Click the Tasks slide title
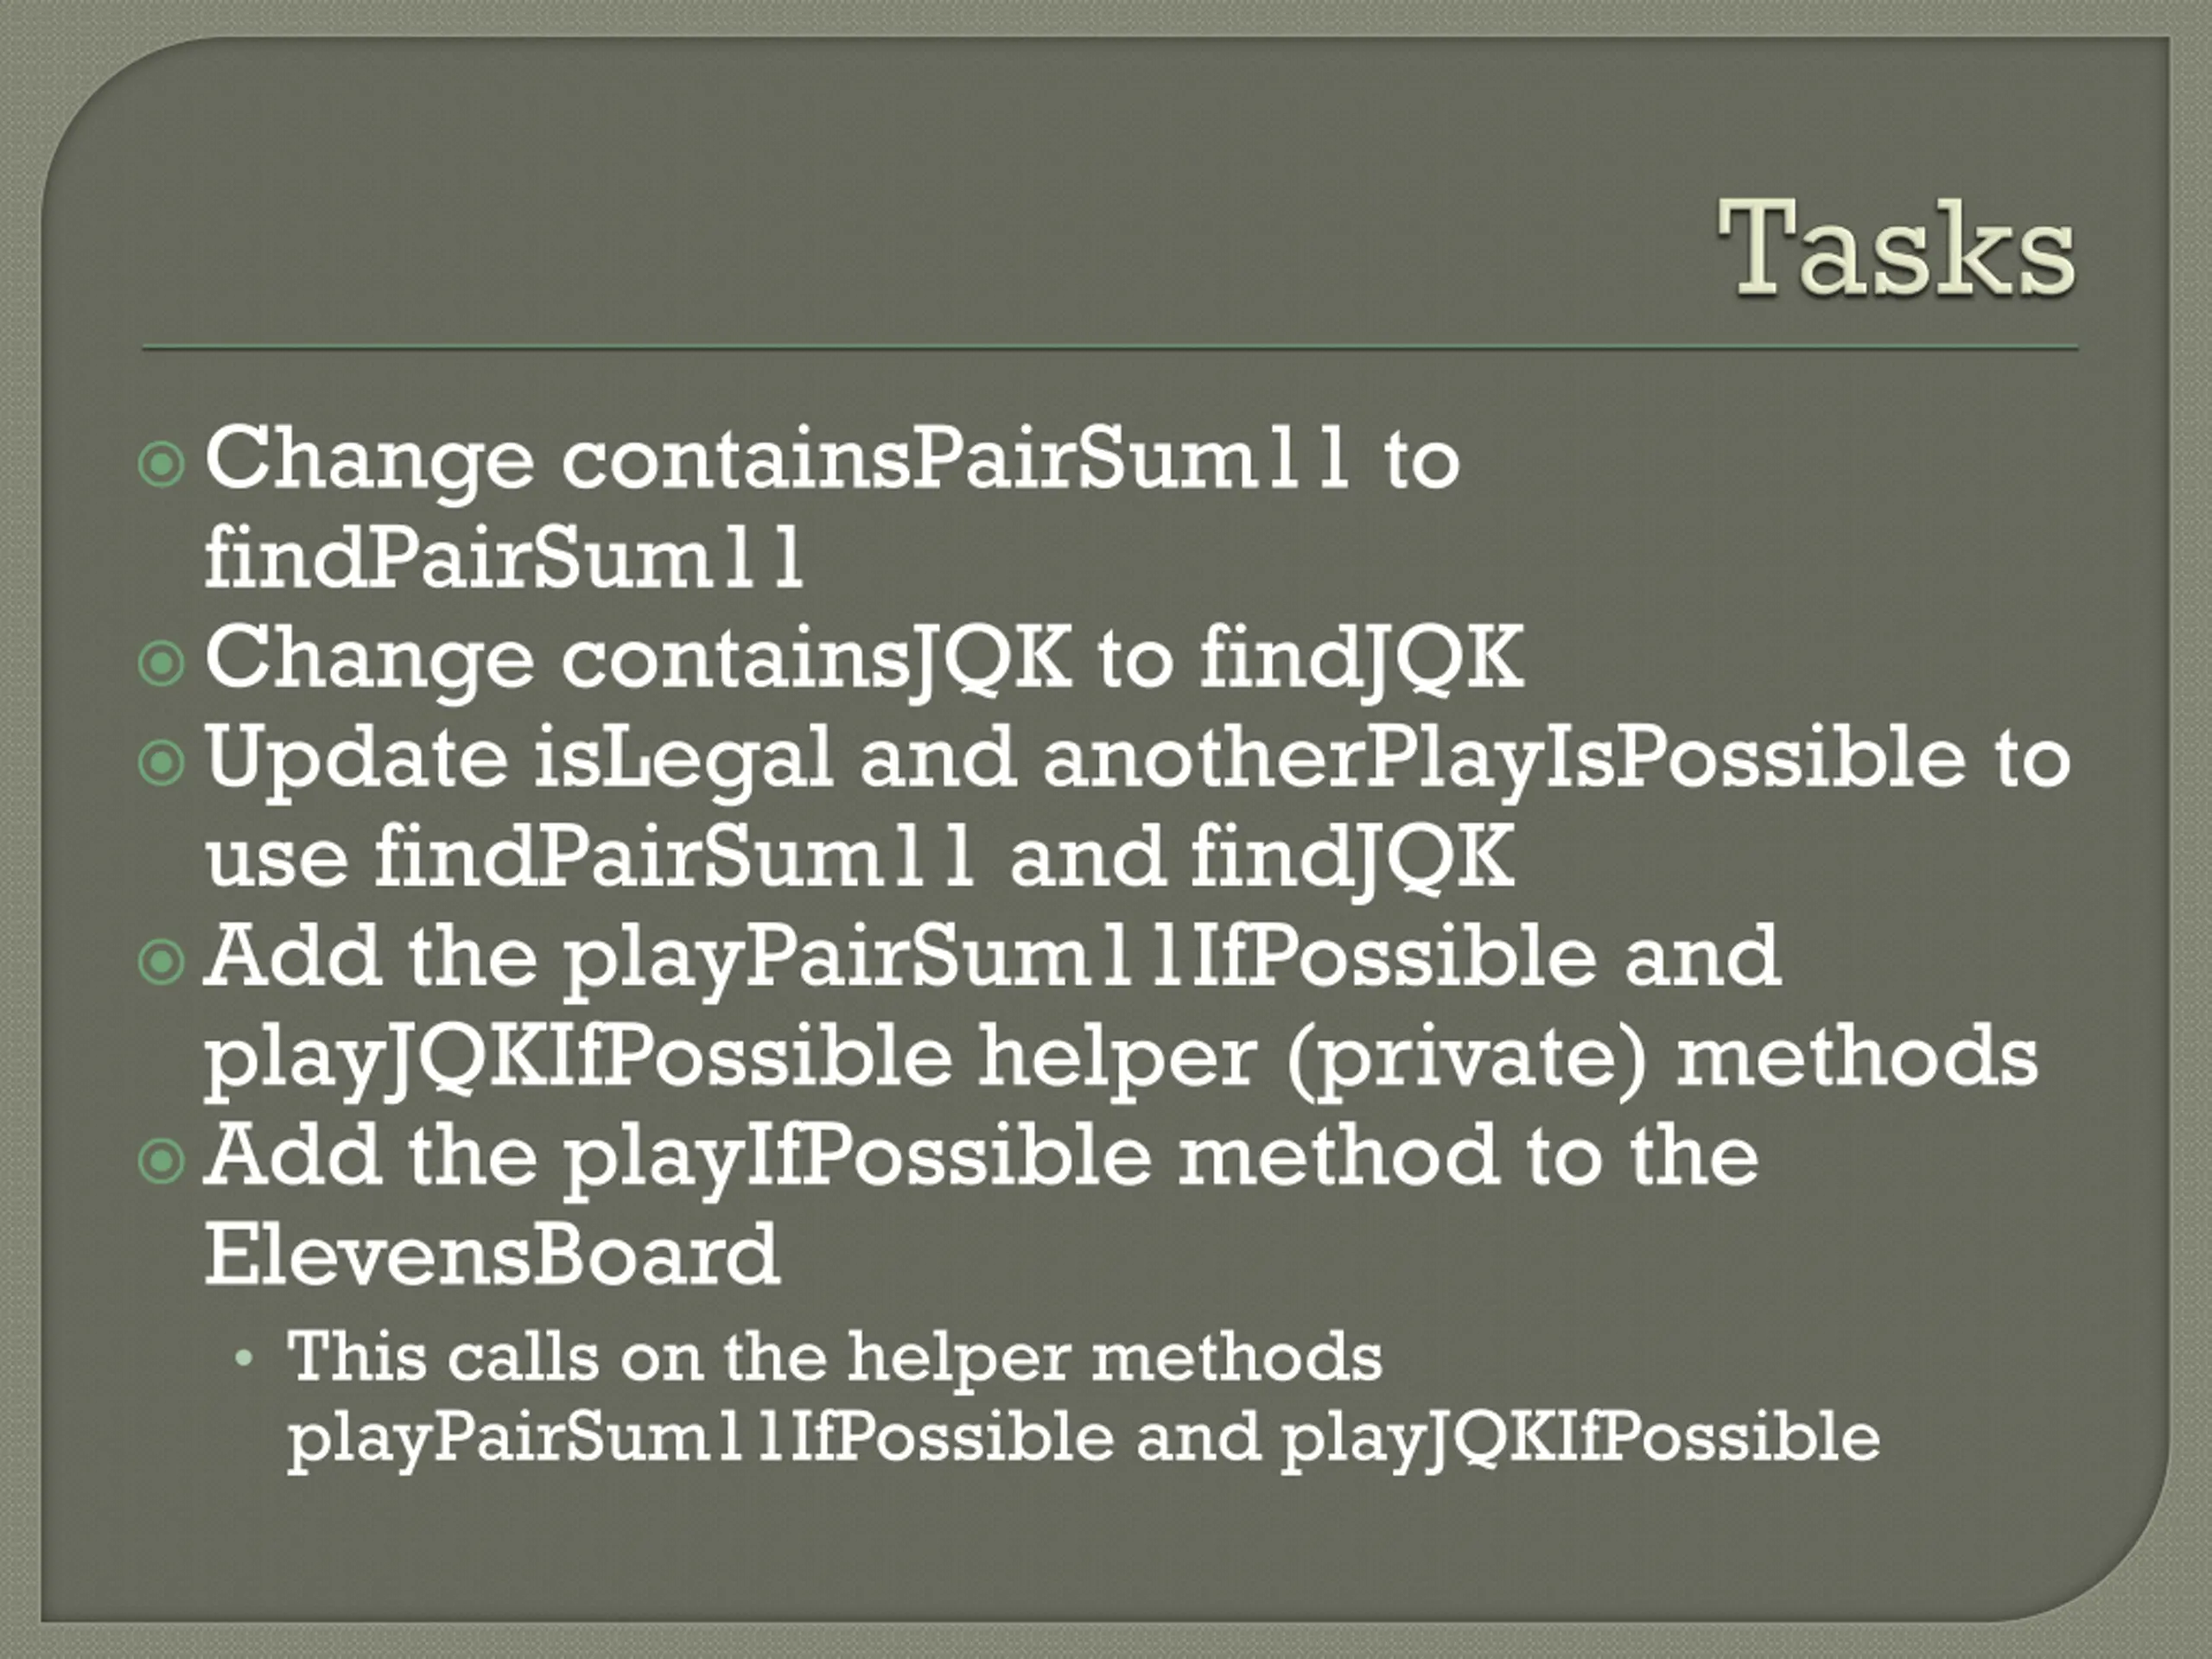 (x=1896, y=248)
